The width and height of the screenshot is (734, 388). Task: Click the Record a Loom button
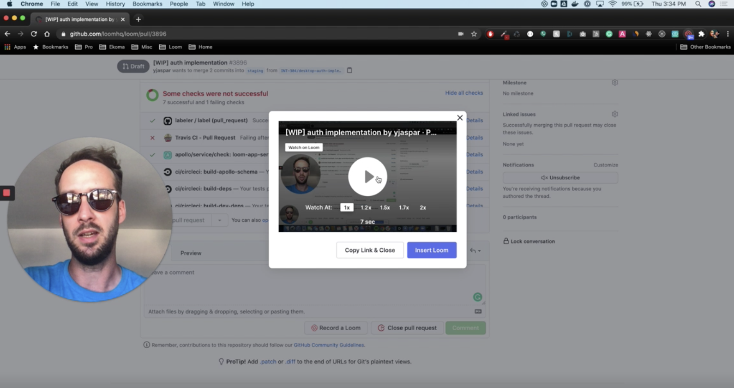pyautogui.click(x=336, y=328)
